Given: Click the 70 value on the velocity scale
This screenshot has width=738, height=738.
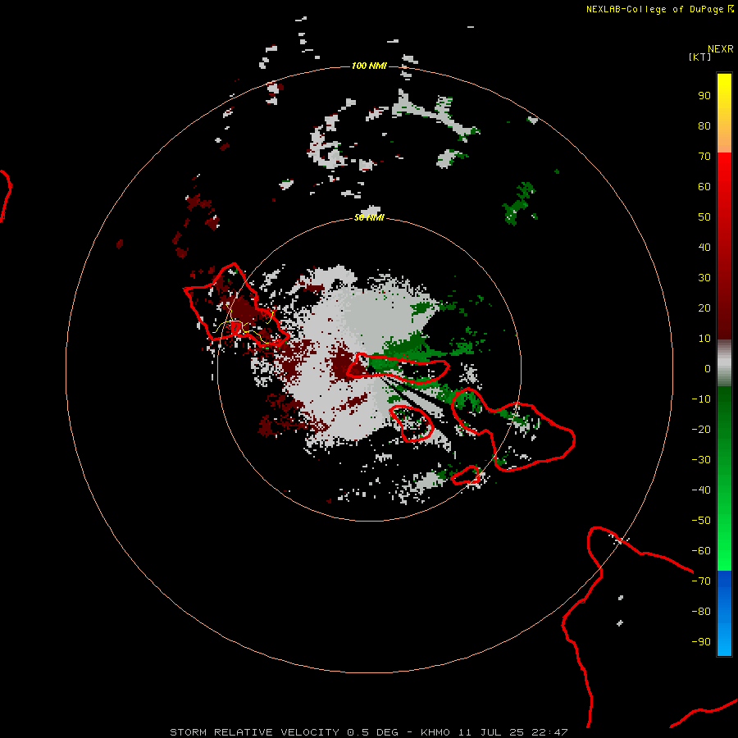Looking at the screenshot, I should (704, 157).
